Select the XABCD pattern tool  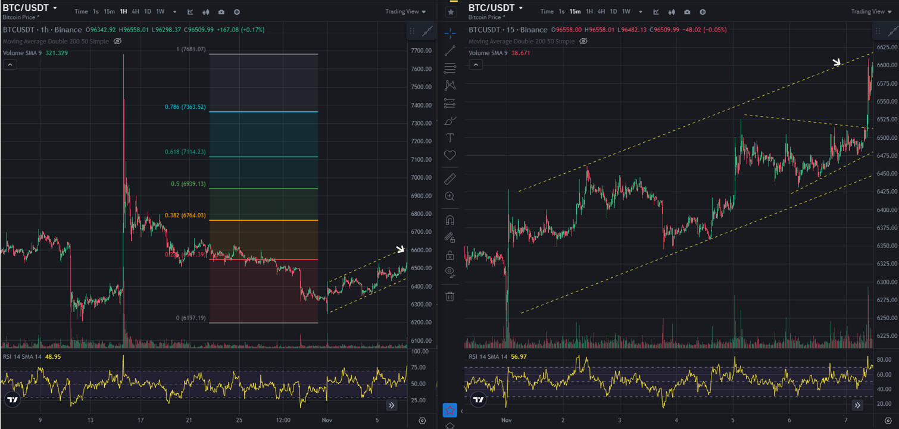click(x=450, y=86)
